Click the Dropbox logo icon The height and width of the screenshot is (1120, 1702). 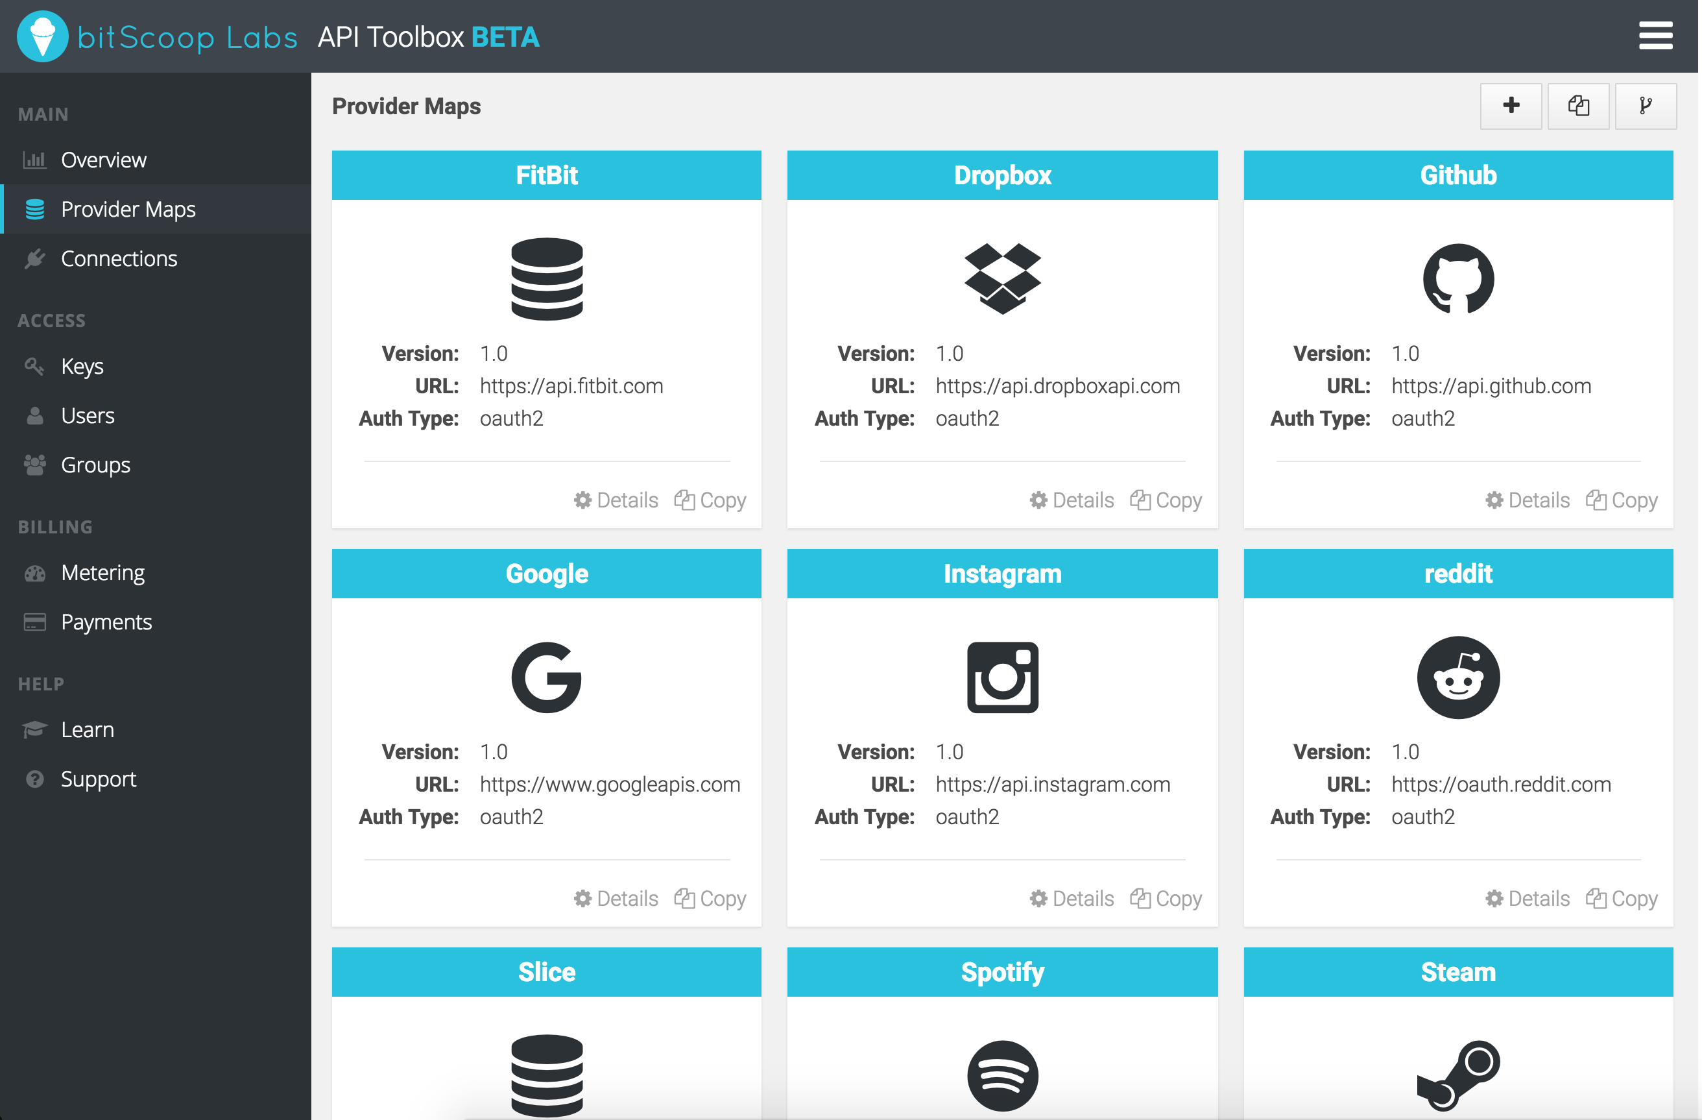[1002, 278]
